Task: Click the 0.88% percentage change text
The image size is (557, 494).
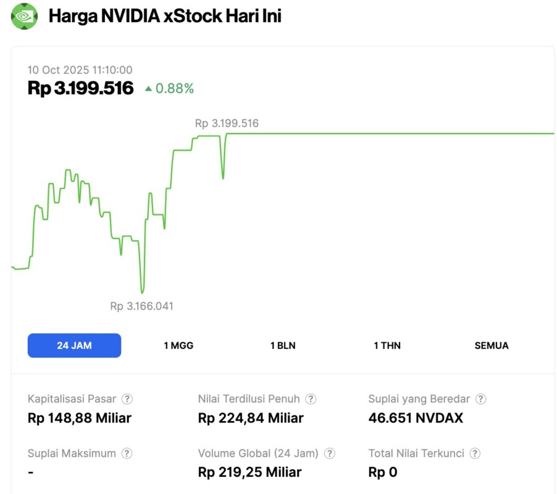Action: coord(174,88)
